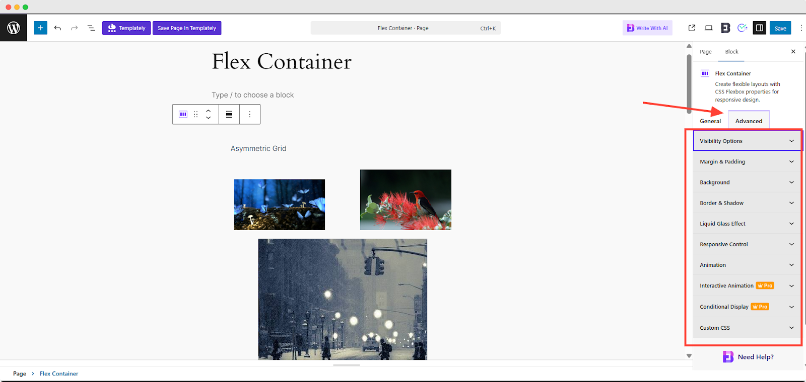Click the Flex Container block type toolbar icon
The height and width of the screenshot is (382, 806).
[183, 114]
